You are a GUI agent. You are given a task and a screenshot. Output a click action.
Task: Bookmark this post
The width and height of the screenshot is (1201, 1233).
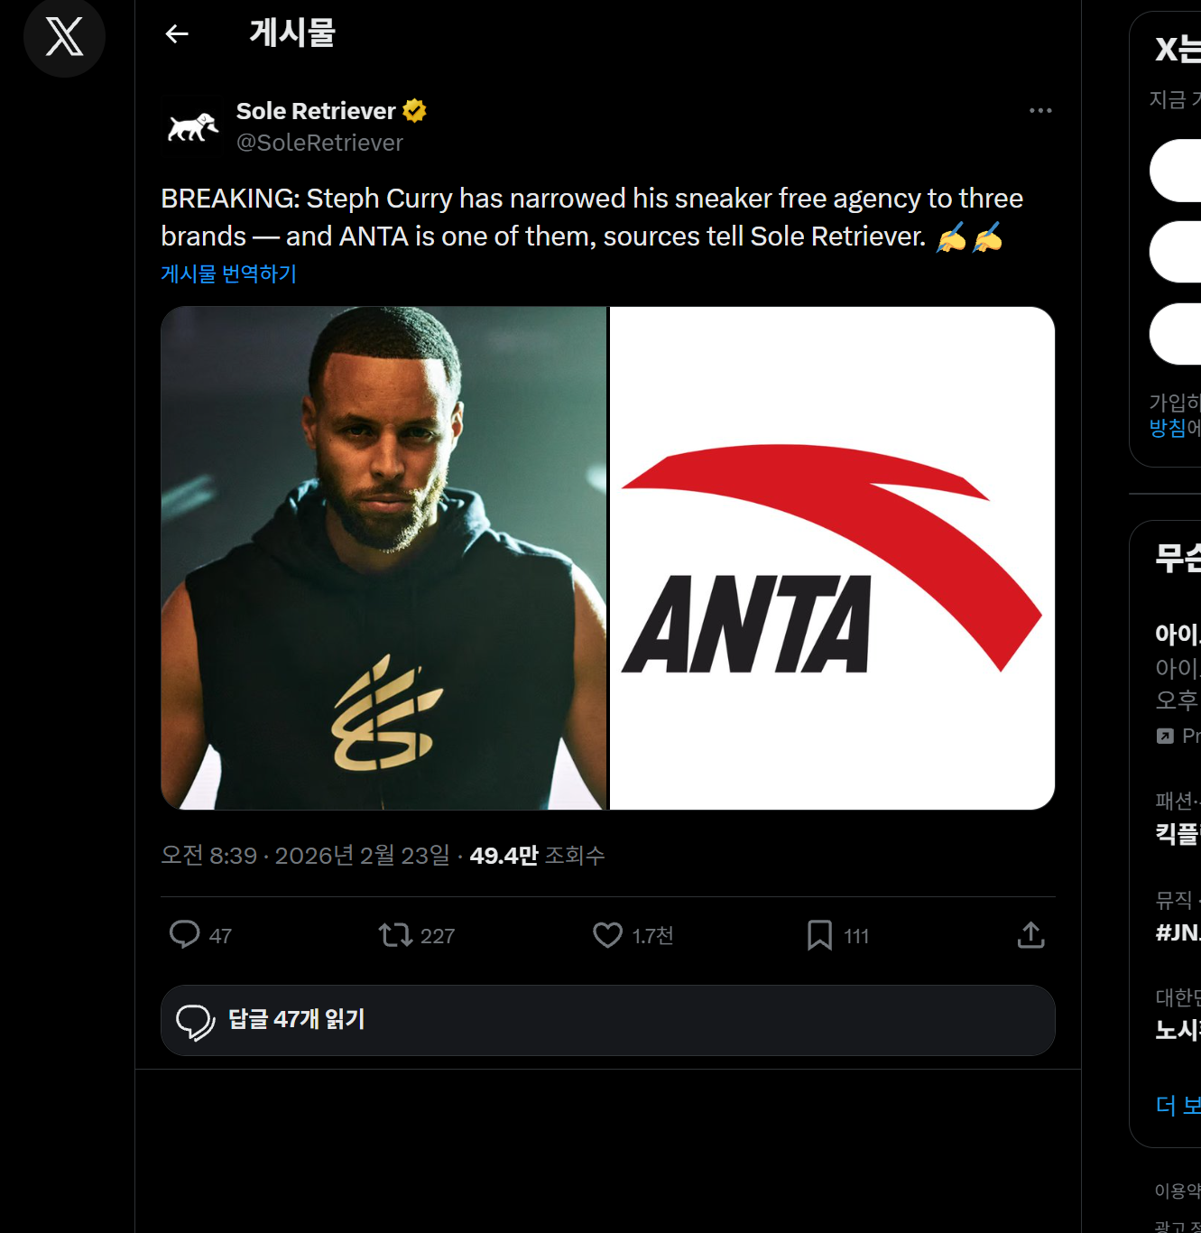click(819, 934)
